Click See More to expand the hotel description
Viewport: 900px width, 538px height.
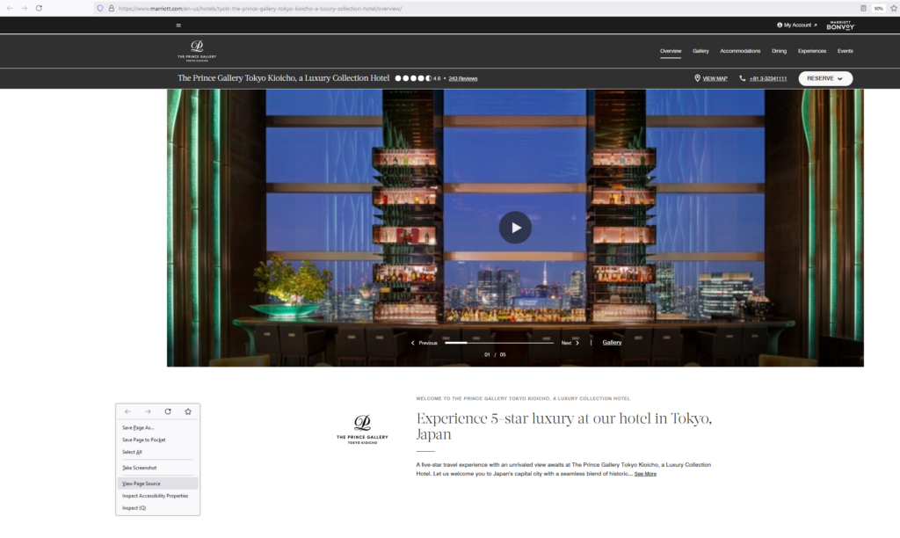(x=644, y=474)
